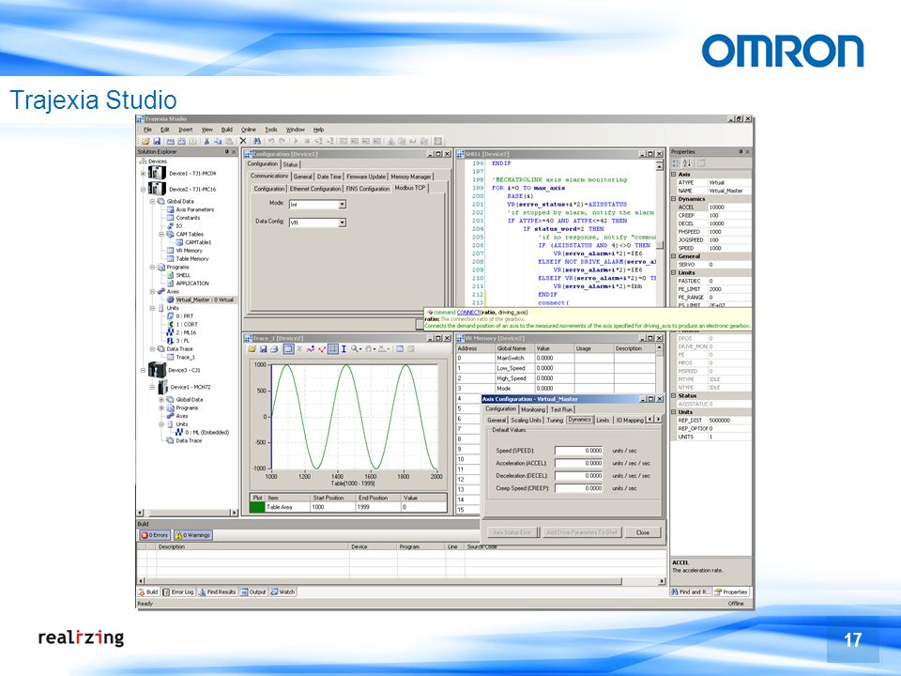The width and height of the screenshot is (901, 676).
Task: Select Device3 - CJ1 PLC icon in tree
Action: [x=157, y=370]
